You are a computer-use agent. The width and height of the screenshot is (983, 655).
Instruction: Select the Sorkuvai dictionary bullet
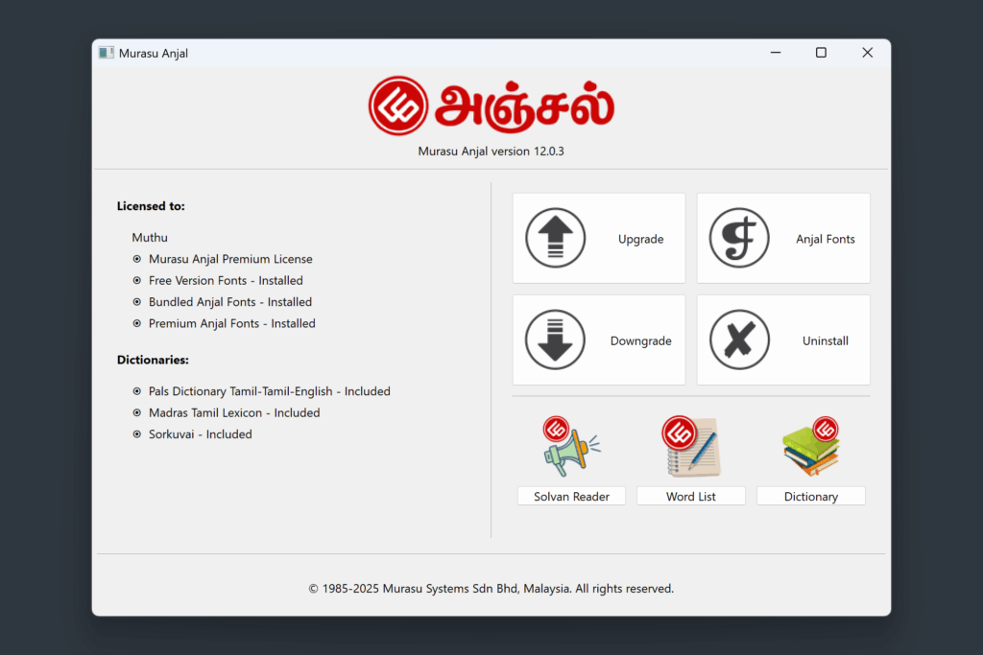137,433
